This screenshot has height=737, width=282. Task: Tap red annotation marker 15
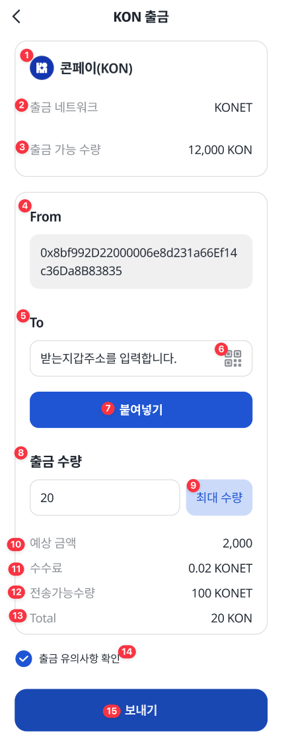pyautogui.click(x=111, y=711)
